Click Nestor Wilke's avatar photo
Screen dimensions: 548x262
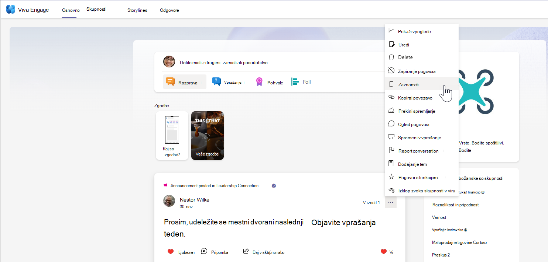[169, 201]
